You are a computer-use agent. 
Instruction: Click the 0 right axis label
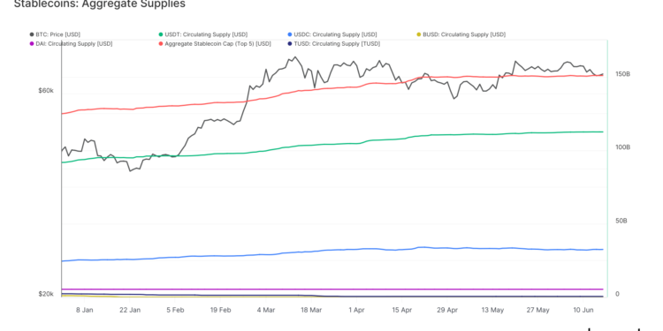tap(617, 294)
